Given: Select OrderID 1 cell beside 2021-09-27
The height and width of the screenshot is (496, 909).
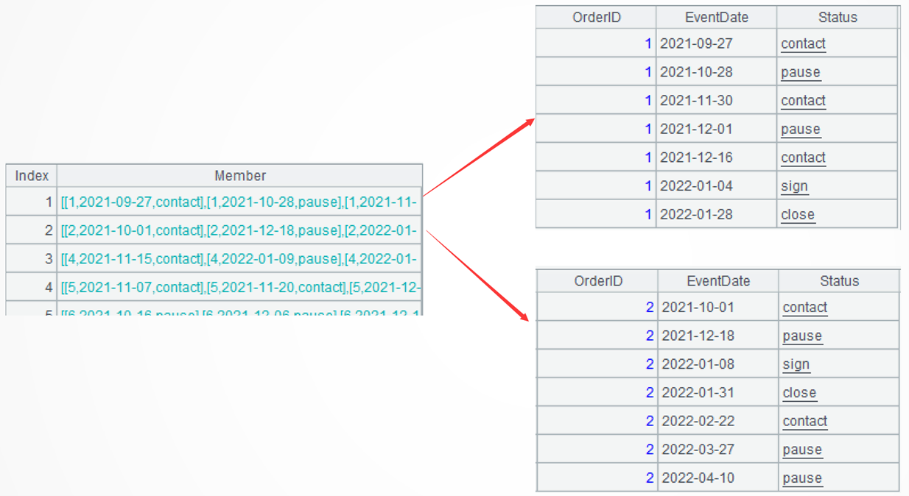Looking at the screenshot, I should click(596, 43).
